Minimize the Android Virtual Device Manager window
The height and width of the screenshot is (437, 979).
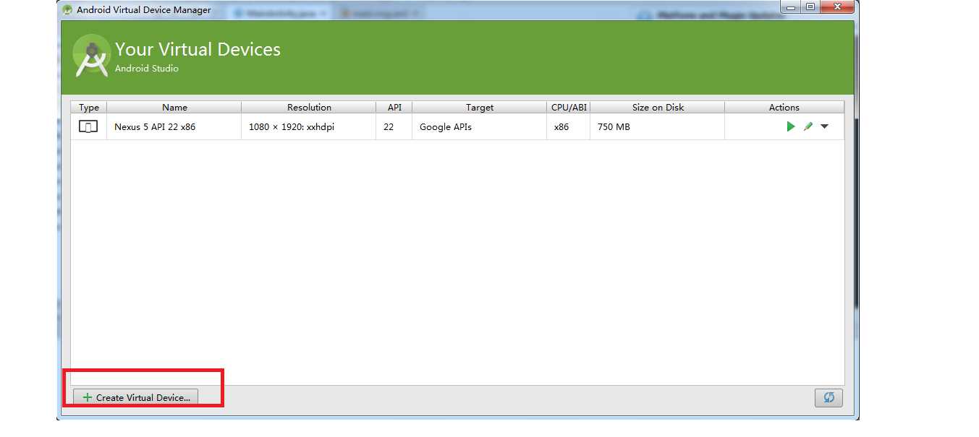[791, 7]
